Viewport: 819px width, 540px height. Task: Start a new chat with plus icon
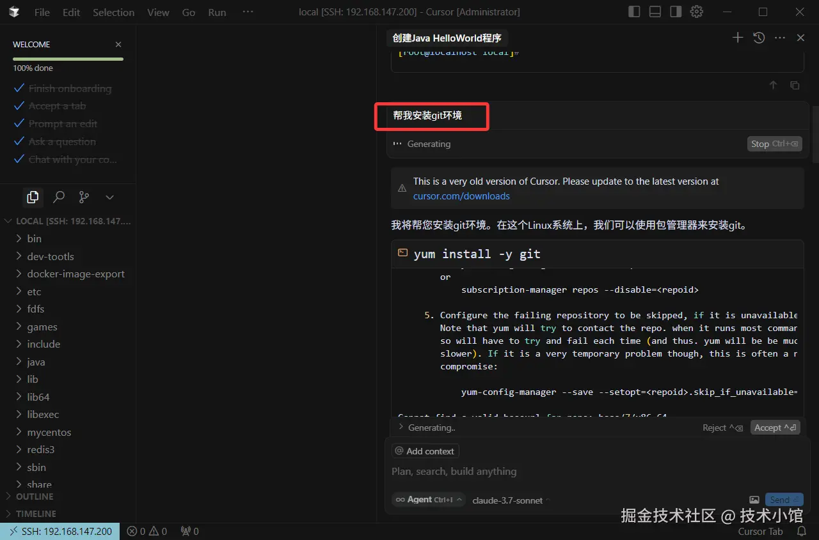click(738, 38)
